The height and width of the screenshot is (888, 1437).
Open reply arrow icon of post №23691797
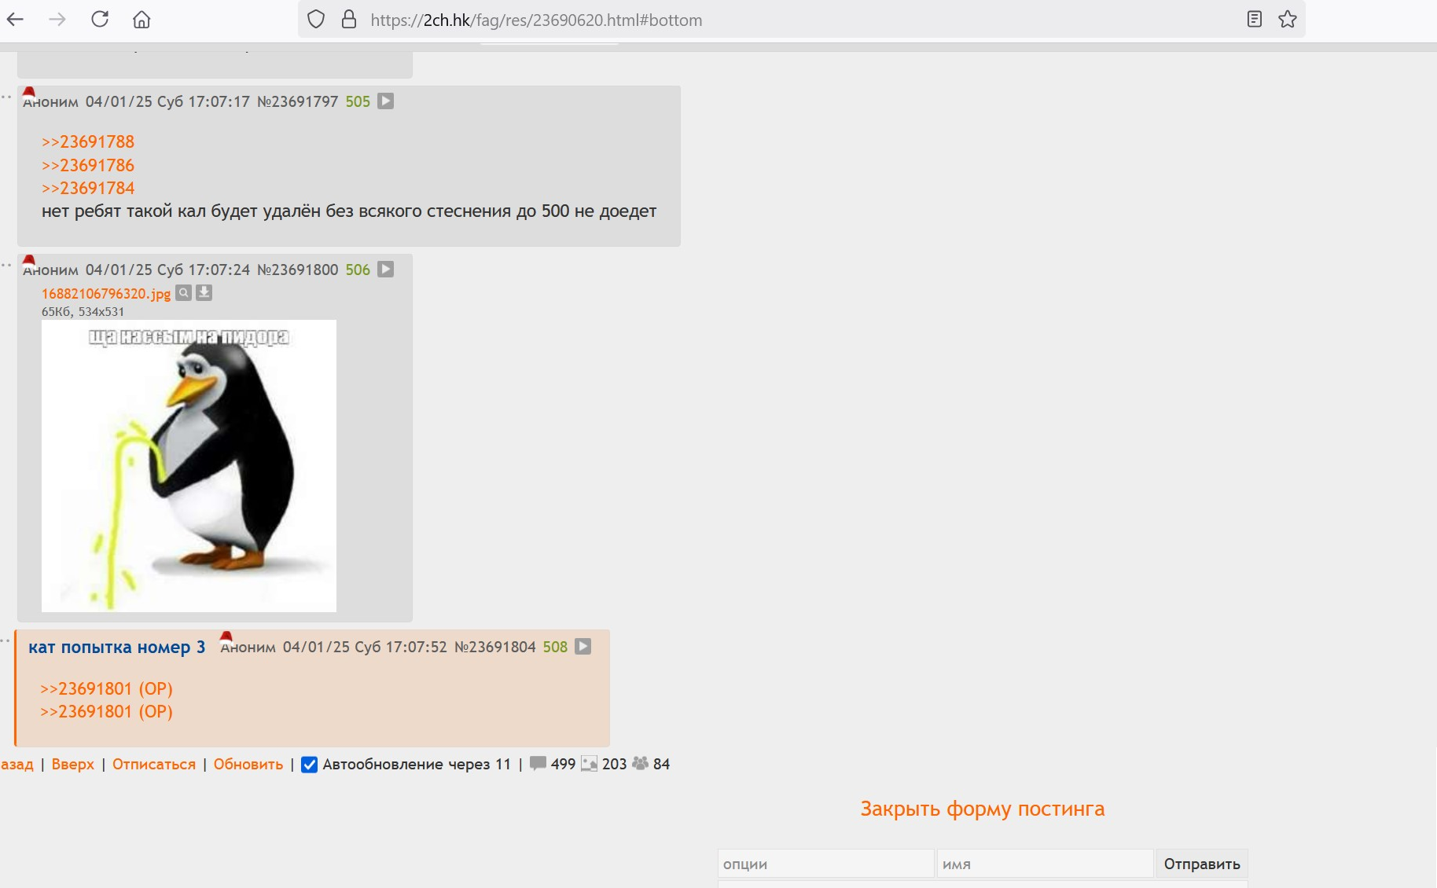386,101
